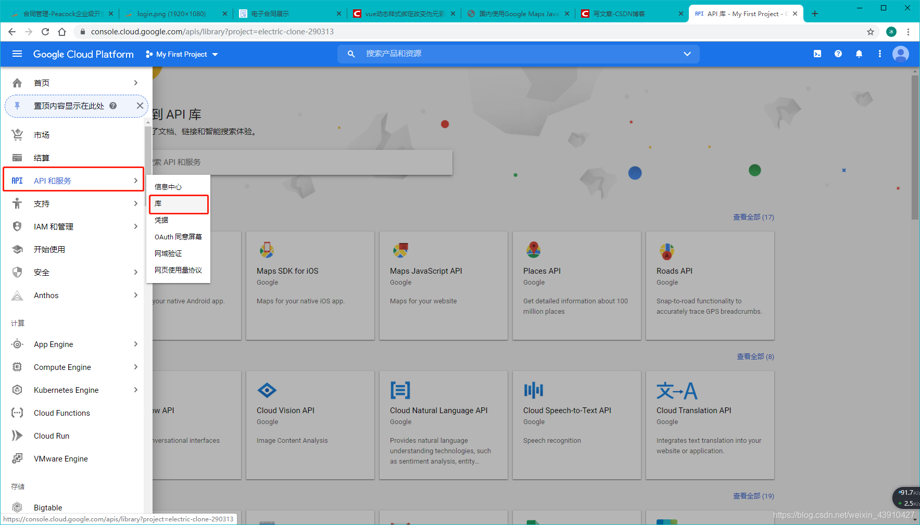Click 查看全部 (8) link
Viewport: 920px width, 525px height.
[755, 356]
